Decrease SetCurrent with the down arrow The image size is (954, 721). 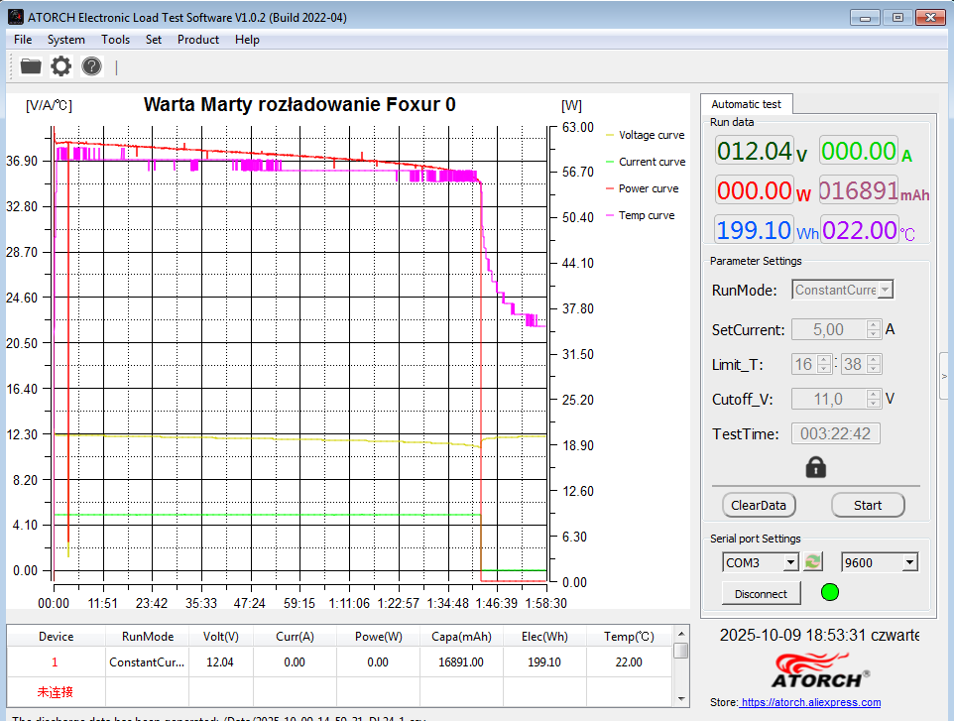point(874,334)
